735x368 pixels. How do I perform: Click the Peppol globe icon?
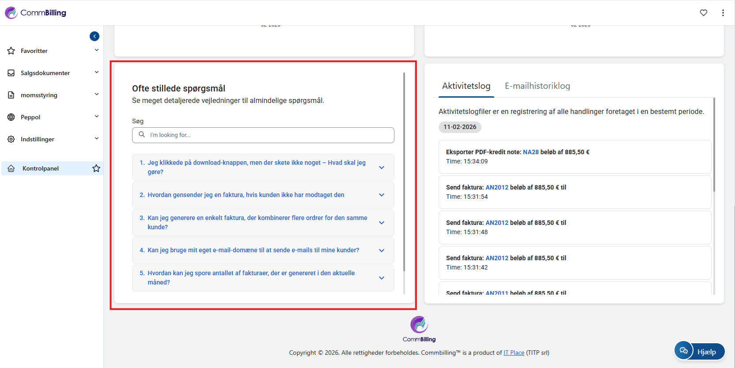click(11, 117)
